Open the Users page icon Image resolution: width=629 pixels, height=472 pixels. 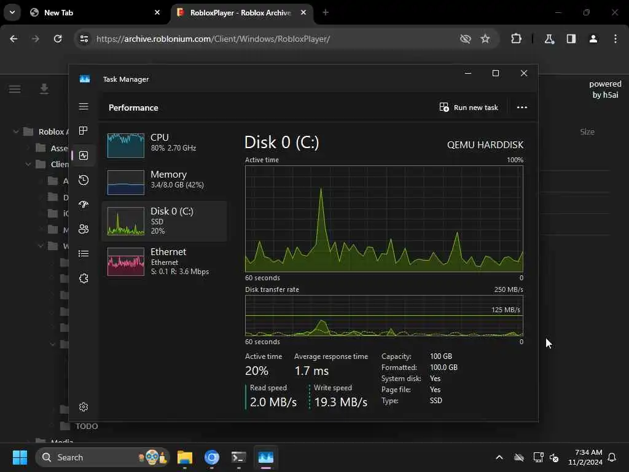(84, 229)
